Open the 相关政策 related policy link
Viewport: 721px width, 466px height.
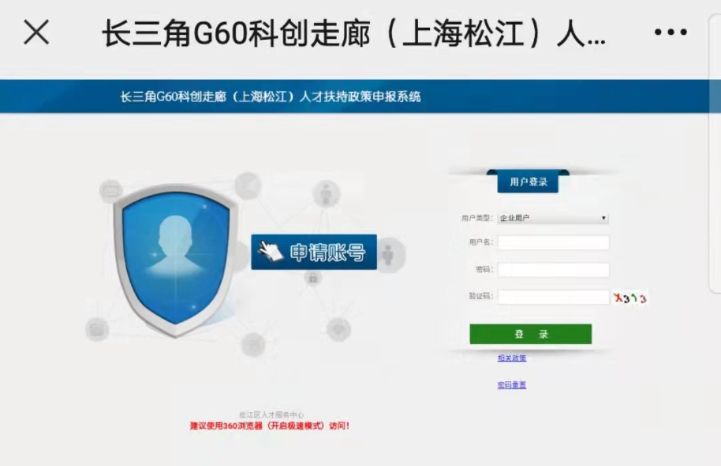click(512, 358)
